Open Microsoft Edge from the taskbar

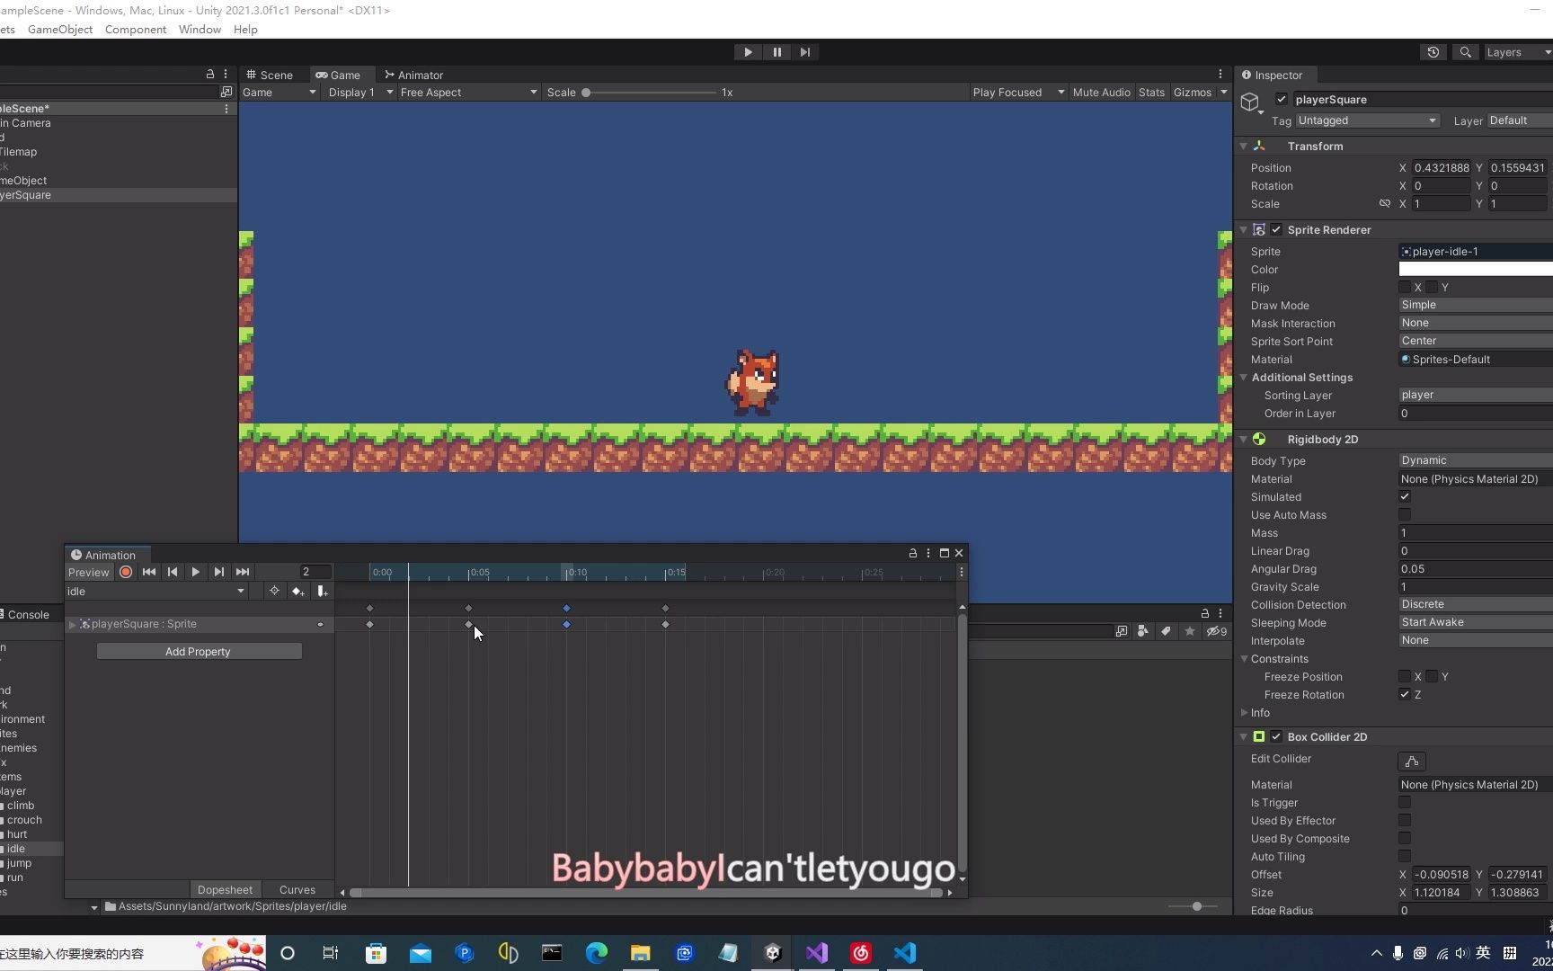point(596,953)
